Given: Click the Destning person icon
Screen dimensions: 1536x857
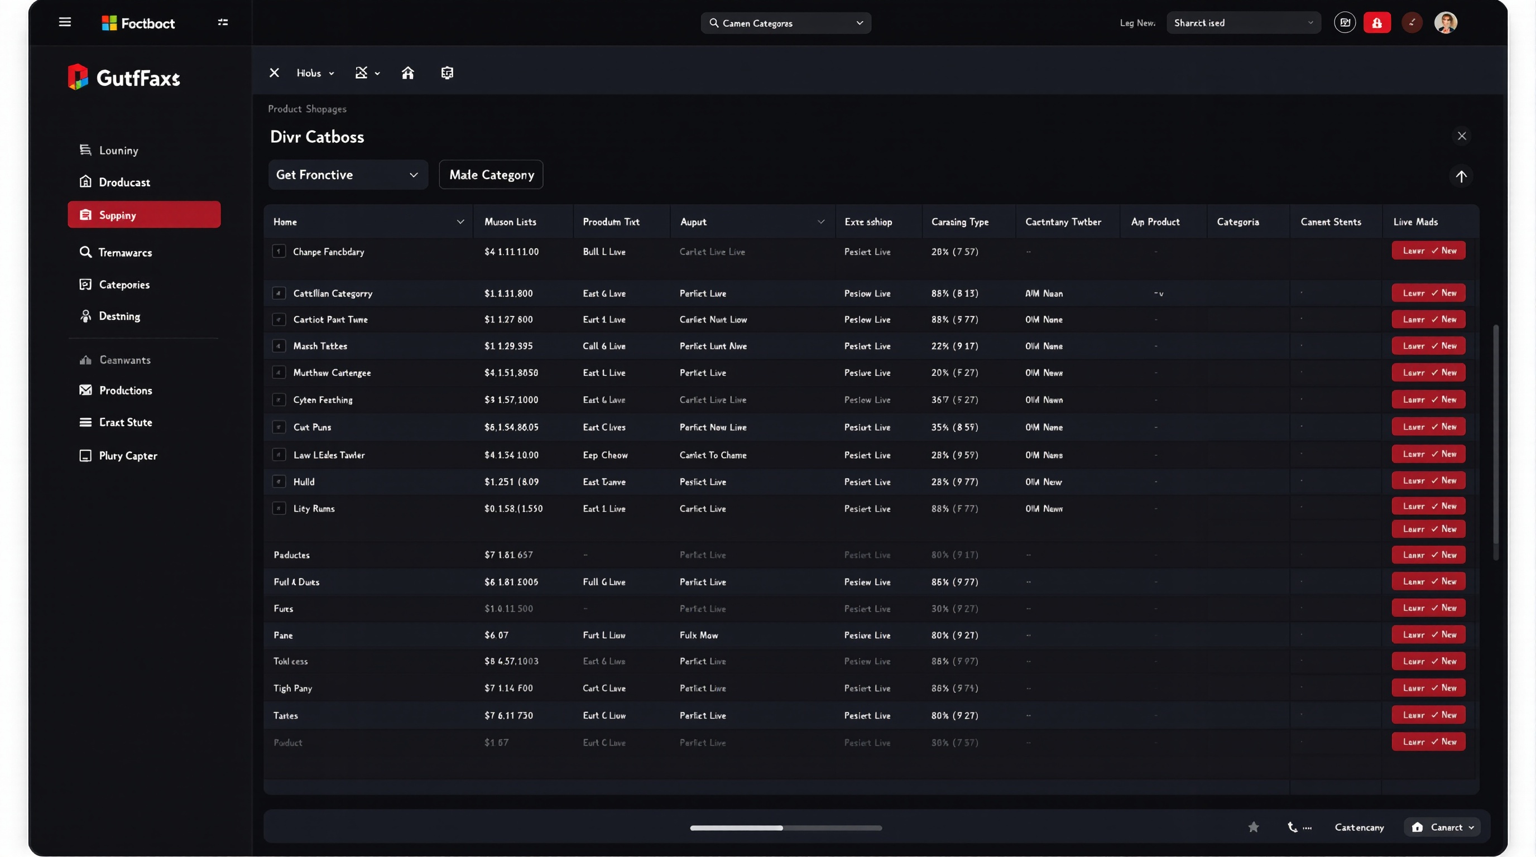Looking at the screenshot, I should coord(85,315).
